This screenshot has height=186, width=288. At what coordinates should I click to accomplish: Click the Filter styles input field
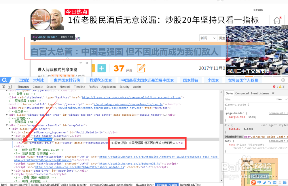coord(249,99)
